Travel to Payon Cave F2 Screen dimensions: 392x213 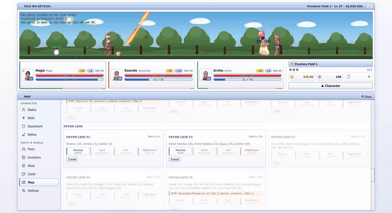(175, 159)
